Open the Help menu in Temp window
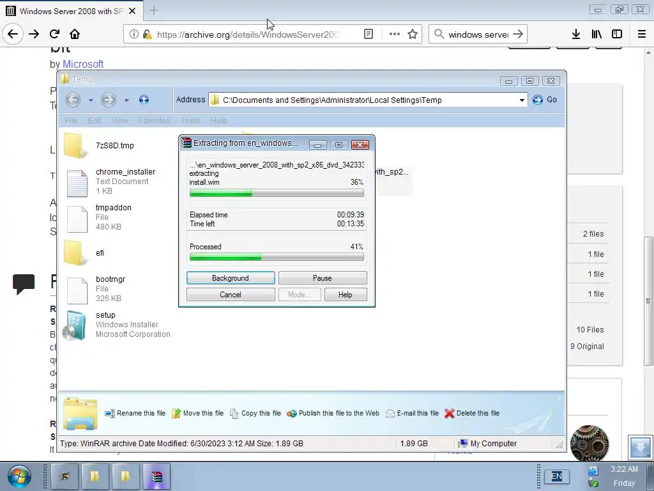The image size is (654, 491). tap(218, 121)
